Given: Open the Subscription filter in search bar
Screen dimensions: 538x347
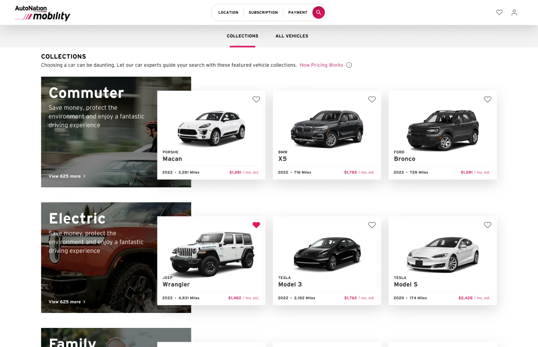Looking at the screenshot, I should pos(263,12).
